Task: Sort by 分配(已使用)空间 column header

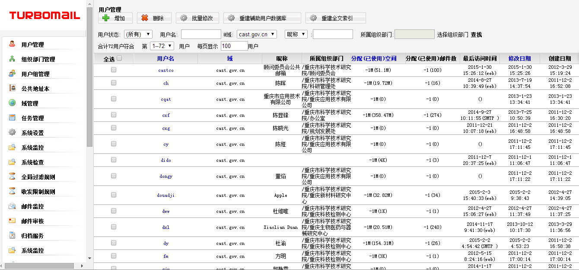Action: pyautogui.click(x=374, y=58)
